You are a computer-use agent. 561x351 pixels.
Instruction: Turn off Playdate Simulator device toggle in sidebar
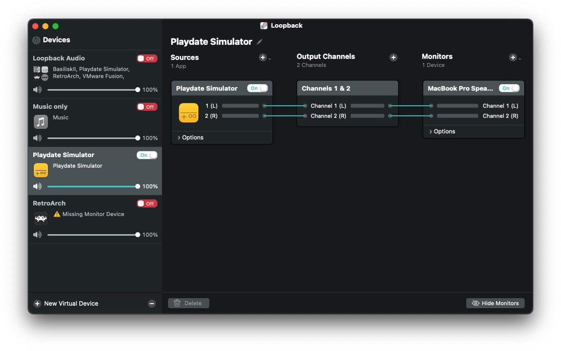point(147,155)
